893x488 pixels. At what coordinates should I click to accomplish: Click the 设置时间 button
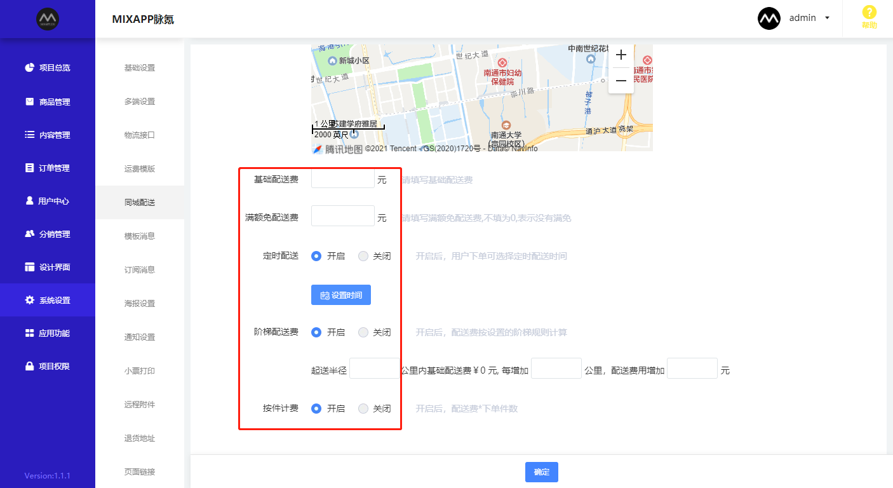pos(341,295)
